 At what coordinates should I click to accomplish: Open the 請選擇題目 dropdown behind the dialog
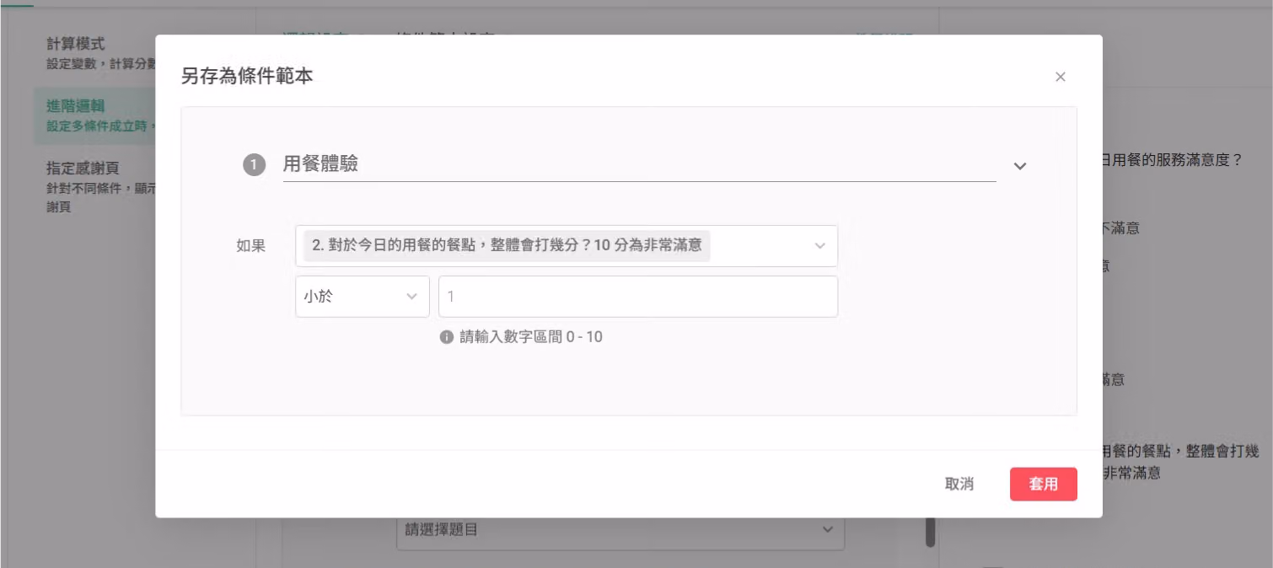(620, 531)
